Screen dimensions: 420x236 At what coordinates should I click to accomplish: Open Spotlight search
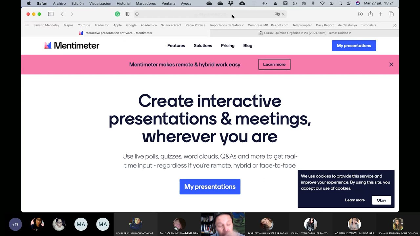pyautogui.click(x=340, y=3)
